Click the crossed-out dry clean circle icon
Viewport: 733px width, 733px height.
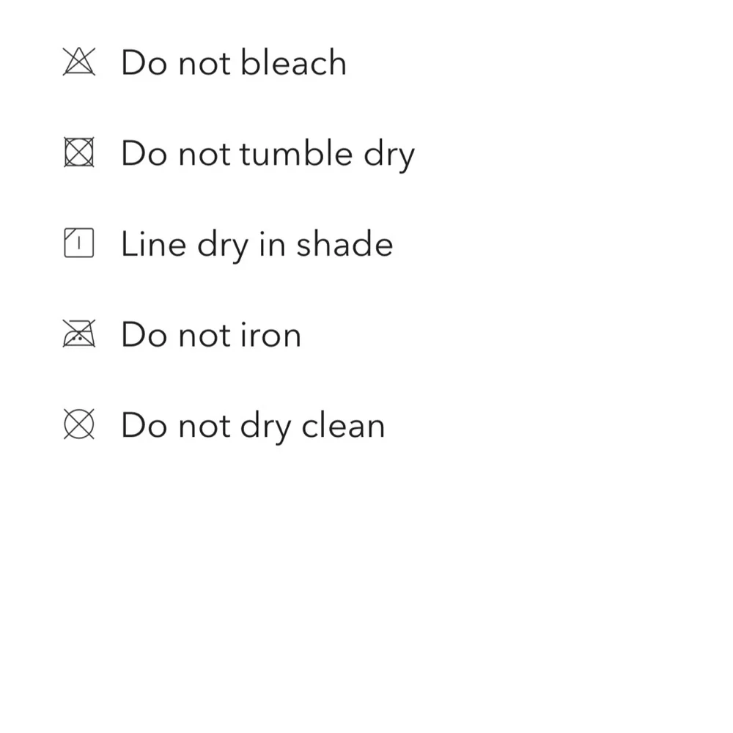(79, 425)
